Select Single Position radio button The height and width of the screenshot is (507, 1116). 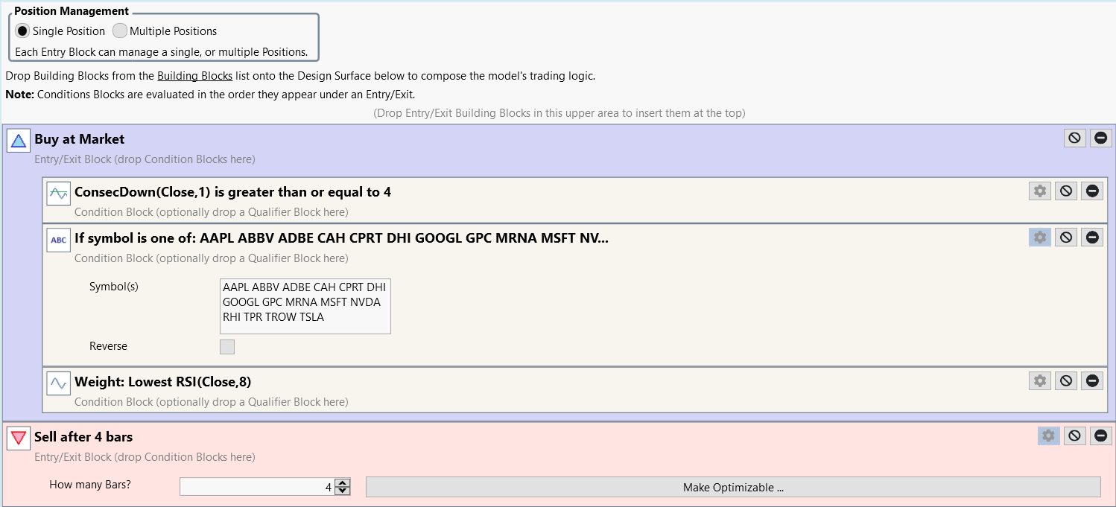coord(22,31)
